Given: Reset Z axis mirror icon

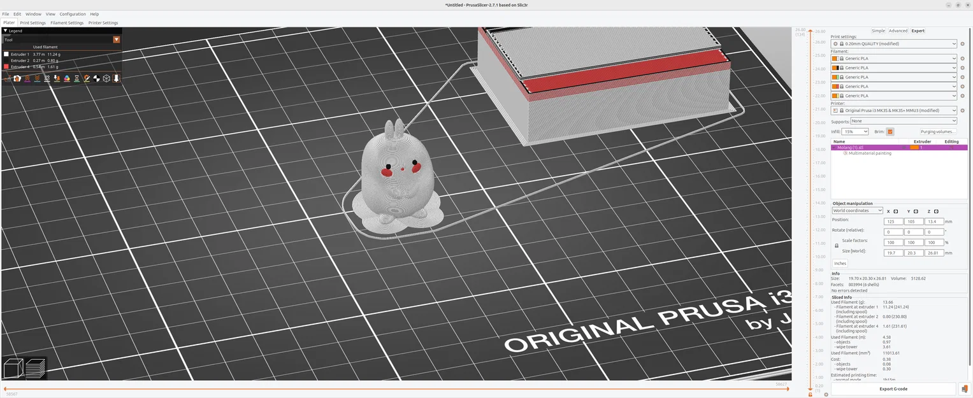Looking at the screenshot, I should click(x=936, y=211).
